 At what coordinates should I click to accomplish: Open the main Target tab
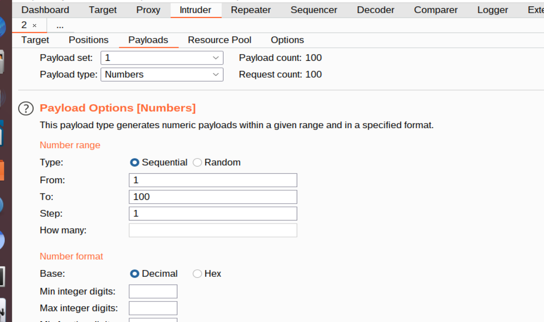click(x=103, y=10)
